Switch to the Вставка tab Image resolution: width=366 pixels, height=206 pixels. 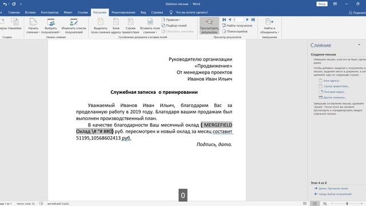click(30, 13)
